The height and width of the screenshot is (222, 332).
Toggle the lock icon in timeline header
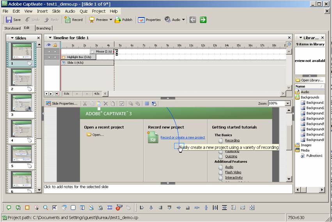55,45
